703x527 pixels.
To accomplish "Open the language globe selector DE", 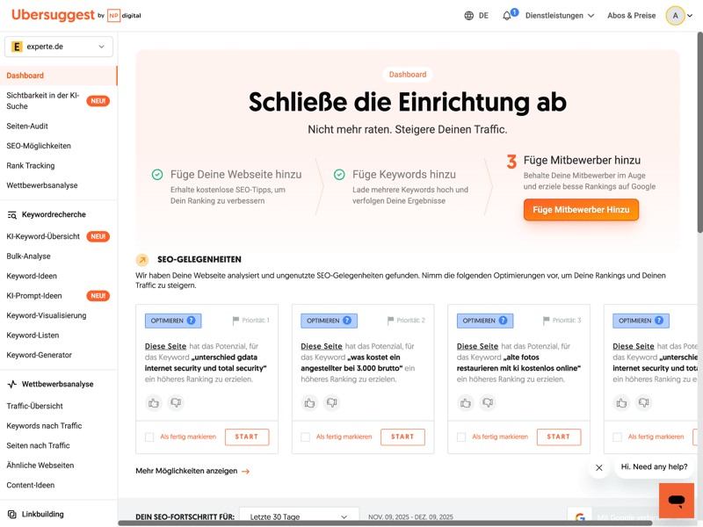I will (476, 16).
